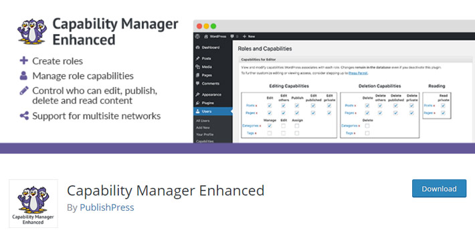Image resolution: width=475 pixels, height=252 pixels.
Task: Click the 'Capabilities for Editor' panel header
Action: pos(356,59)
